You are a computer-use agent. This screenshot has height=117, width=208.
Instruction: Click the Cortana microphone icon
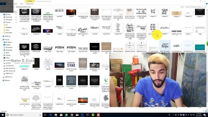(40, 115)
